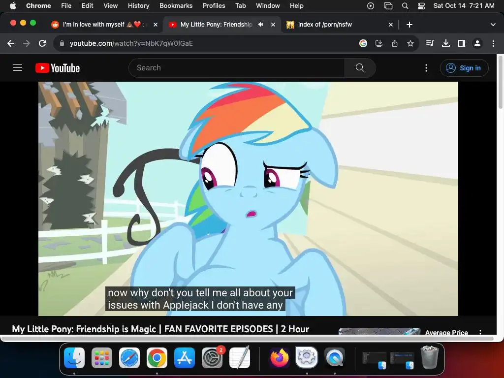Click the video player to pause

[x=248, y=199]
